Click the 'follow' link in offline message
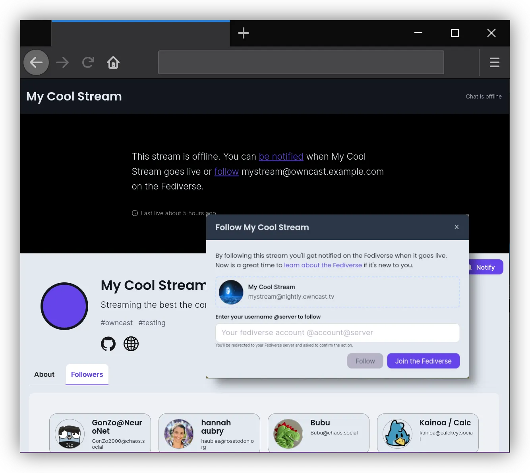Image resolution: width=530 pixels, height=473 pixels. pyautogui.click(x=226, y=172)
